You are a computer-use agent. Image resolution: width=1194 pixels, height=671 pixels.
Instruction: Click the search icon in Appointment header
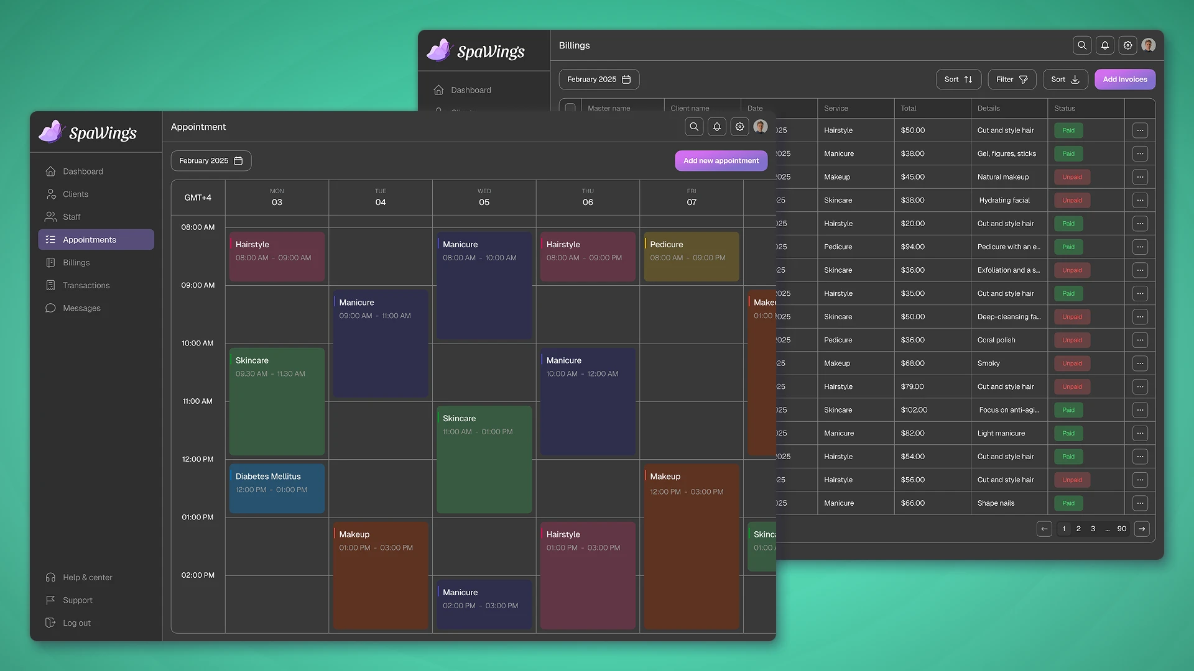coord(694,127)
